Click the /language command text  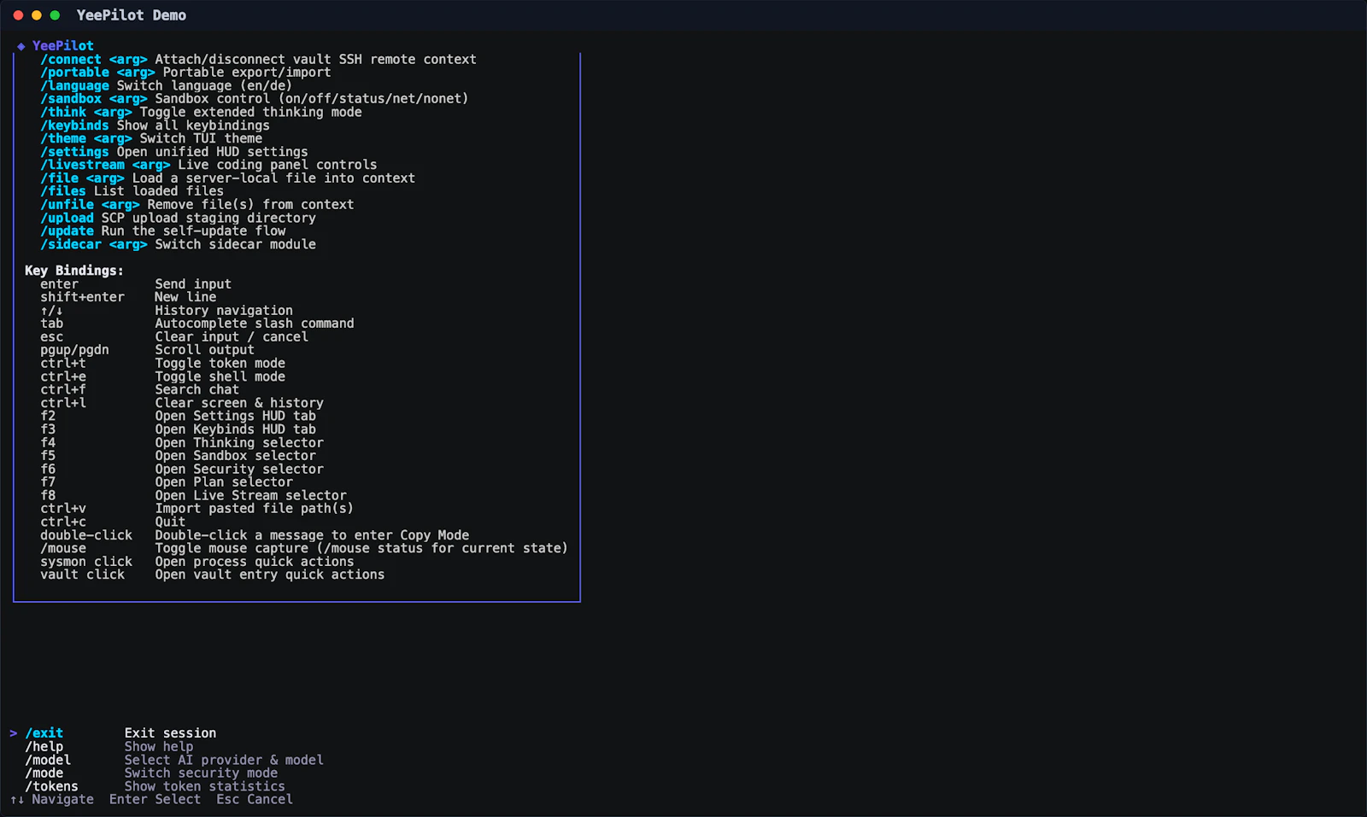[74, 85]
